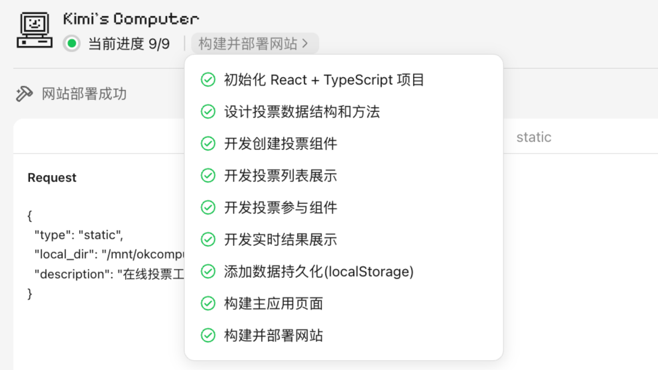Viewport: 658px width, 370px height.
Task: Click checkmark beside 初始化 React + TypeScript 项目
Action: coord(208,80)
